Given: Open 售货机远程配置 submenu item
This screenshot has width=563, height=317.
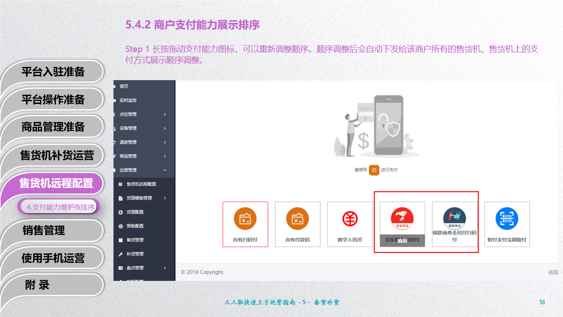Looking at the screenshot, I should pyautogui.click(x=141, y=184).
